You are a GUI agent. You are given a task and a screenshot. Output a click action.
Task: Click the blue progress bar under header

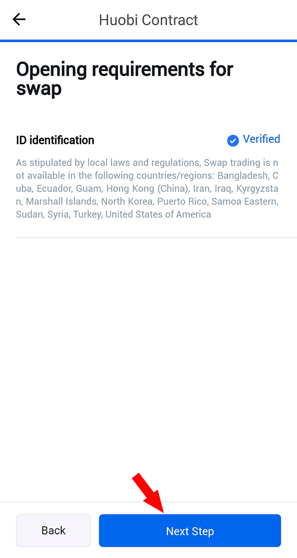pyautogui.click(x=148, y=41)
